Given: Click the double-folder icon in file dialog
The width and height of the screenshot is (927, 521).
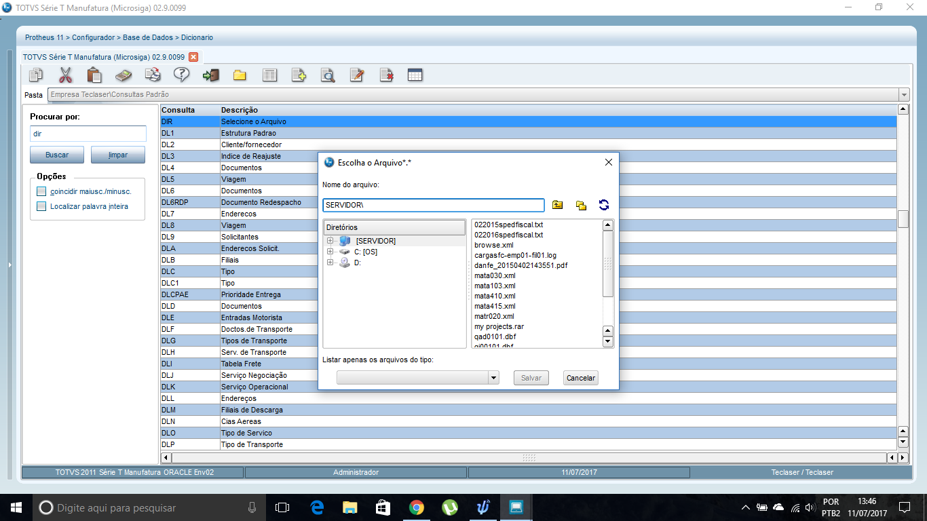Looking at the screenshot, I should [581, 205].
